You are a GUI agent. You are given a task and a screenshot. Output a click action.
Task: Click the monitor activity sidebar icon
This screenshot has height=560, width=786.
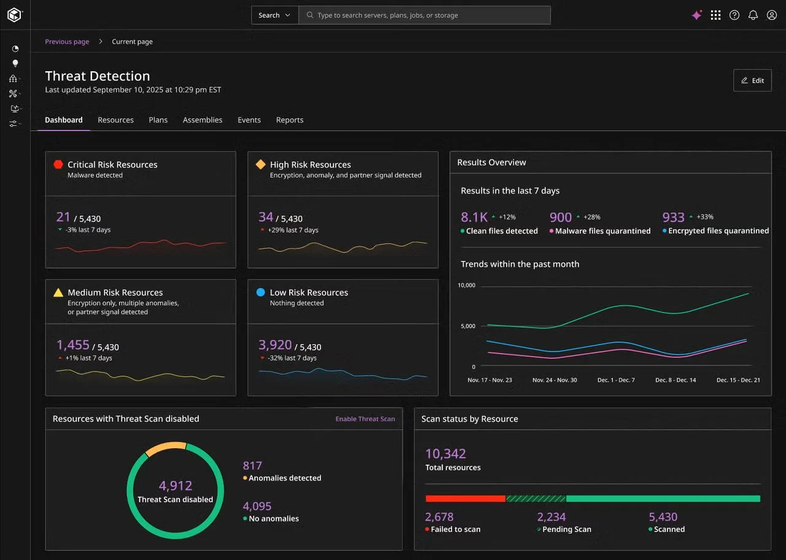pos(15,109)
